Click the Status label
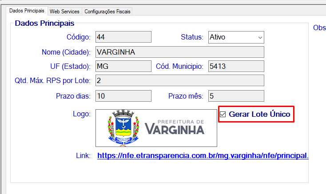Viewport: 326px width, 194px height. tap(192, 37)
